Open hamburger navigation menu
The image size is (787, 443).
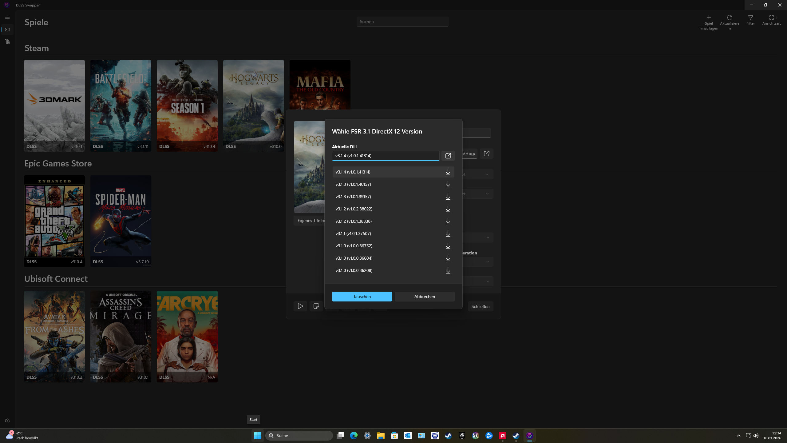coord(7,17)
